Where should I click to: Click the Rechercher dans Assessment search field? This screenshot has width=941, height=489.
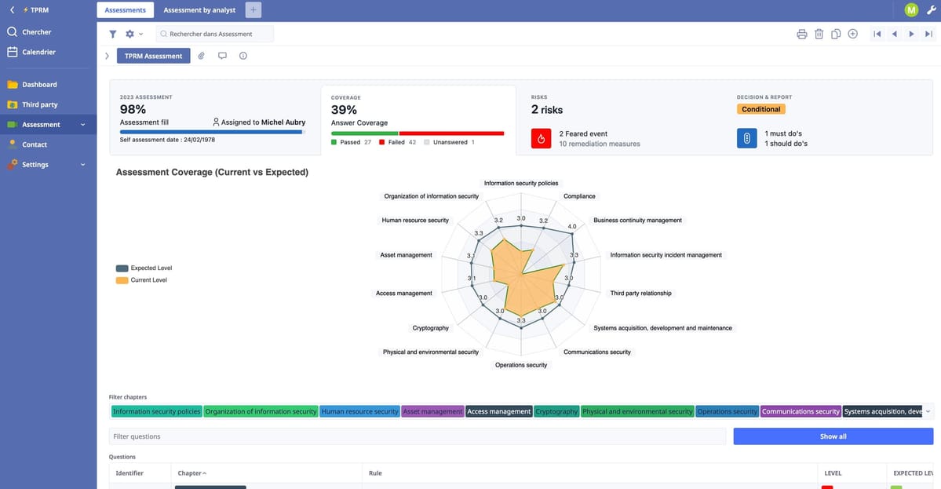click(215, 34)
